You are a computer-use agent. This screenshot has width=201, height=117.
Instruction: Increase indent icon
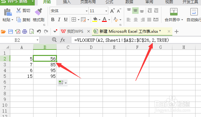pos(156,11)
